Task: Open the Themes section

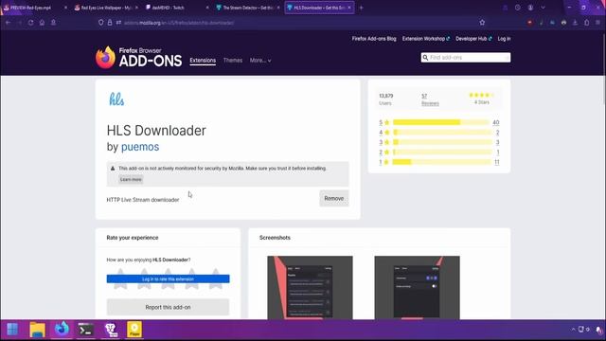Action: (233, 61)
